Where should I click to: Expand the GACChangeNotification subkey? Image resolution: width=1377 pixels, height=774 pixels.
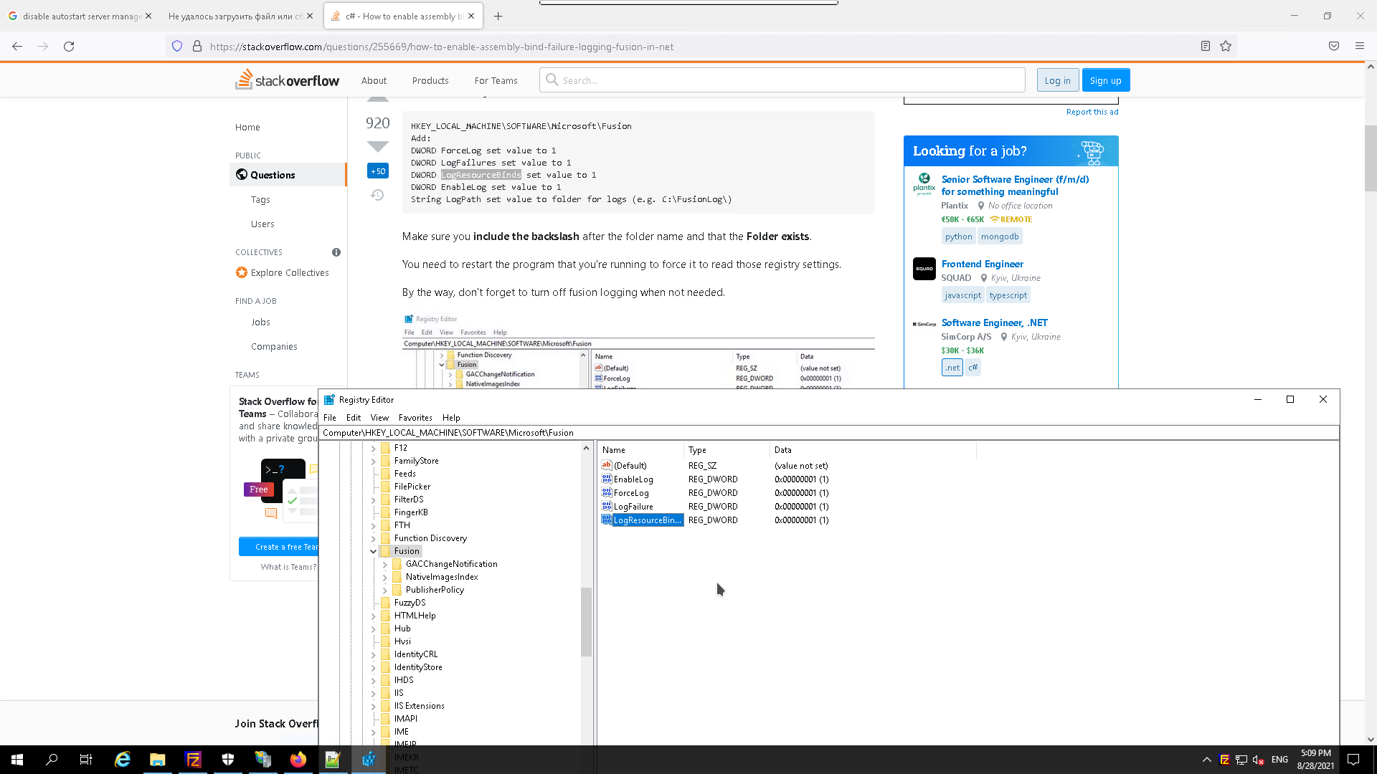tap(385, 564)
